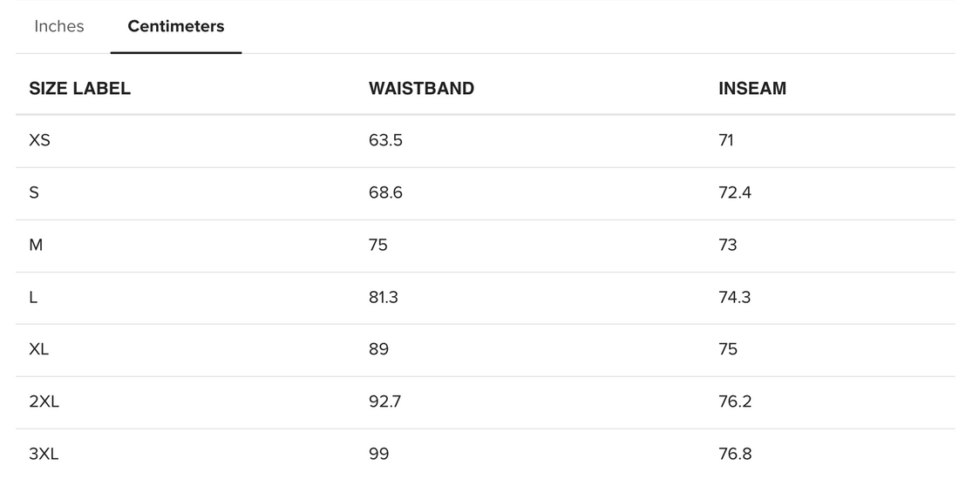
Task: Click the SIZE LABEL column header
Action: [80, 88]
